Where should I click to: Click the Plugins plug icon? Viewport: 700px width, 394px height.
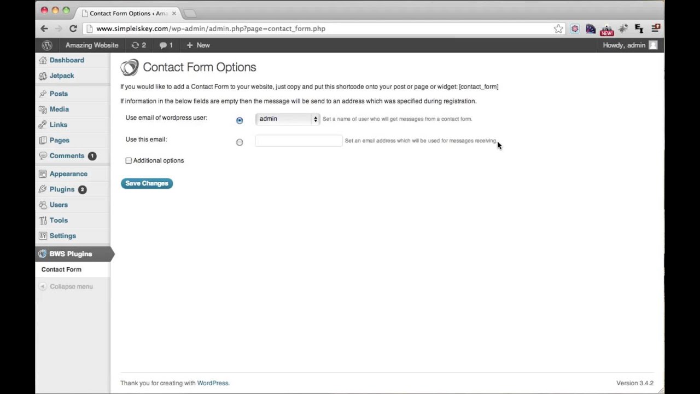point(43,189)
